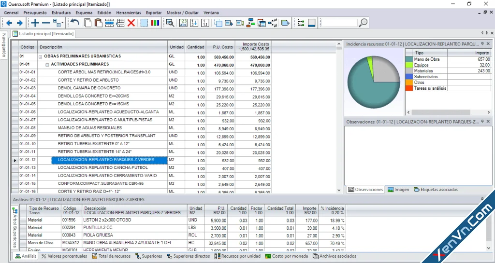Click the Observaciones empty text area

pyautogui.click(x=418, y=155)
